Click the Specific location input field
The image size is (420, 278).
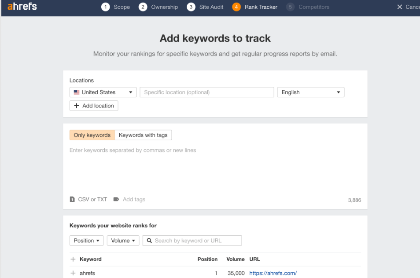(x=207, y=92)
